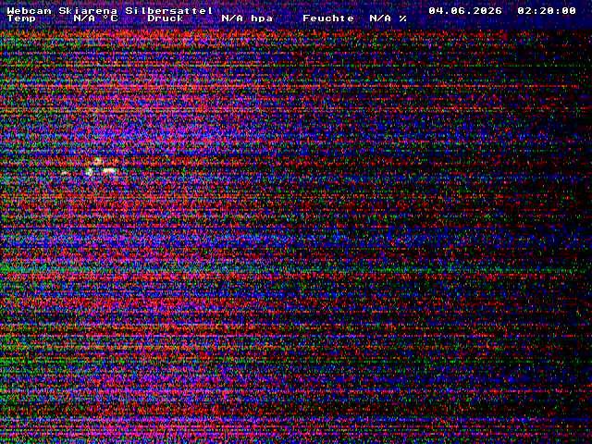
Task: Click the 'N/A °C' temperature value
Action: tap(95, 18)
